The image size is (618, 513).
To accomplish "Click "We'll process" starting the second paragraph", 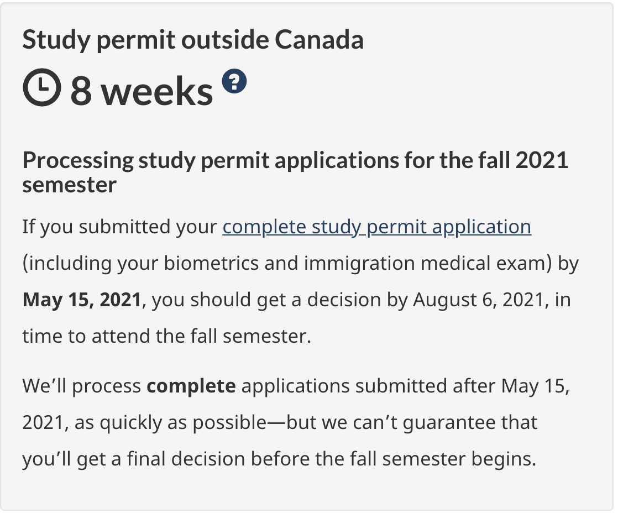I will [x=82, y=385].
